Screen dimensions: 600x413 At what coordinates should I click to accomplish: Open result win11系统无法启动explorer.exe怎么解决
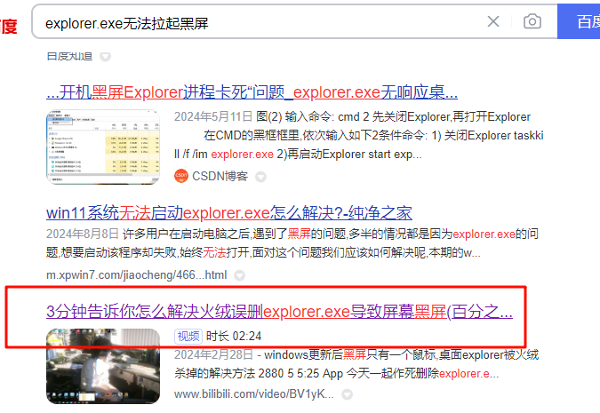(x=229, y=213)
